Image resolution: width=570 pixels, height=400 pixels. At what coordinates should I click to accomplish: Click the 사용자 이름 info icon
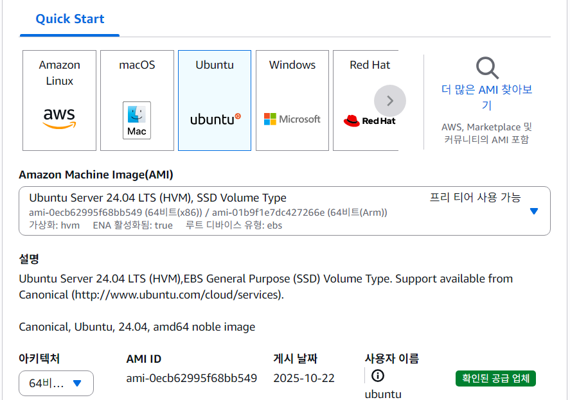click(x=378, y=376)
